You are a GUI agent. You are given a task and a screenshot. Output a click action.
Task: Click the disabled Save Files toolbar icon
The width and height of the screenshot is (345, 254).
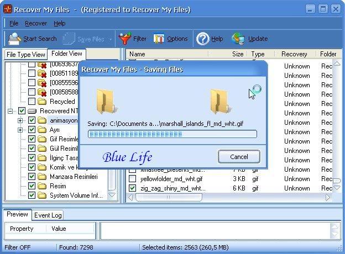69,39
